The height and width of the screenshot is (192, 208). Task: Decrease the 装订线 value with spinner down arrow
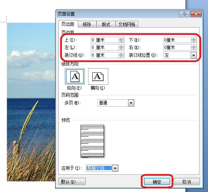[x=121, y=56]
